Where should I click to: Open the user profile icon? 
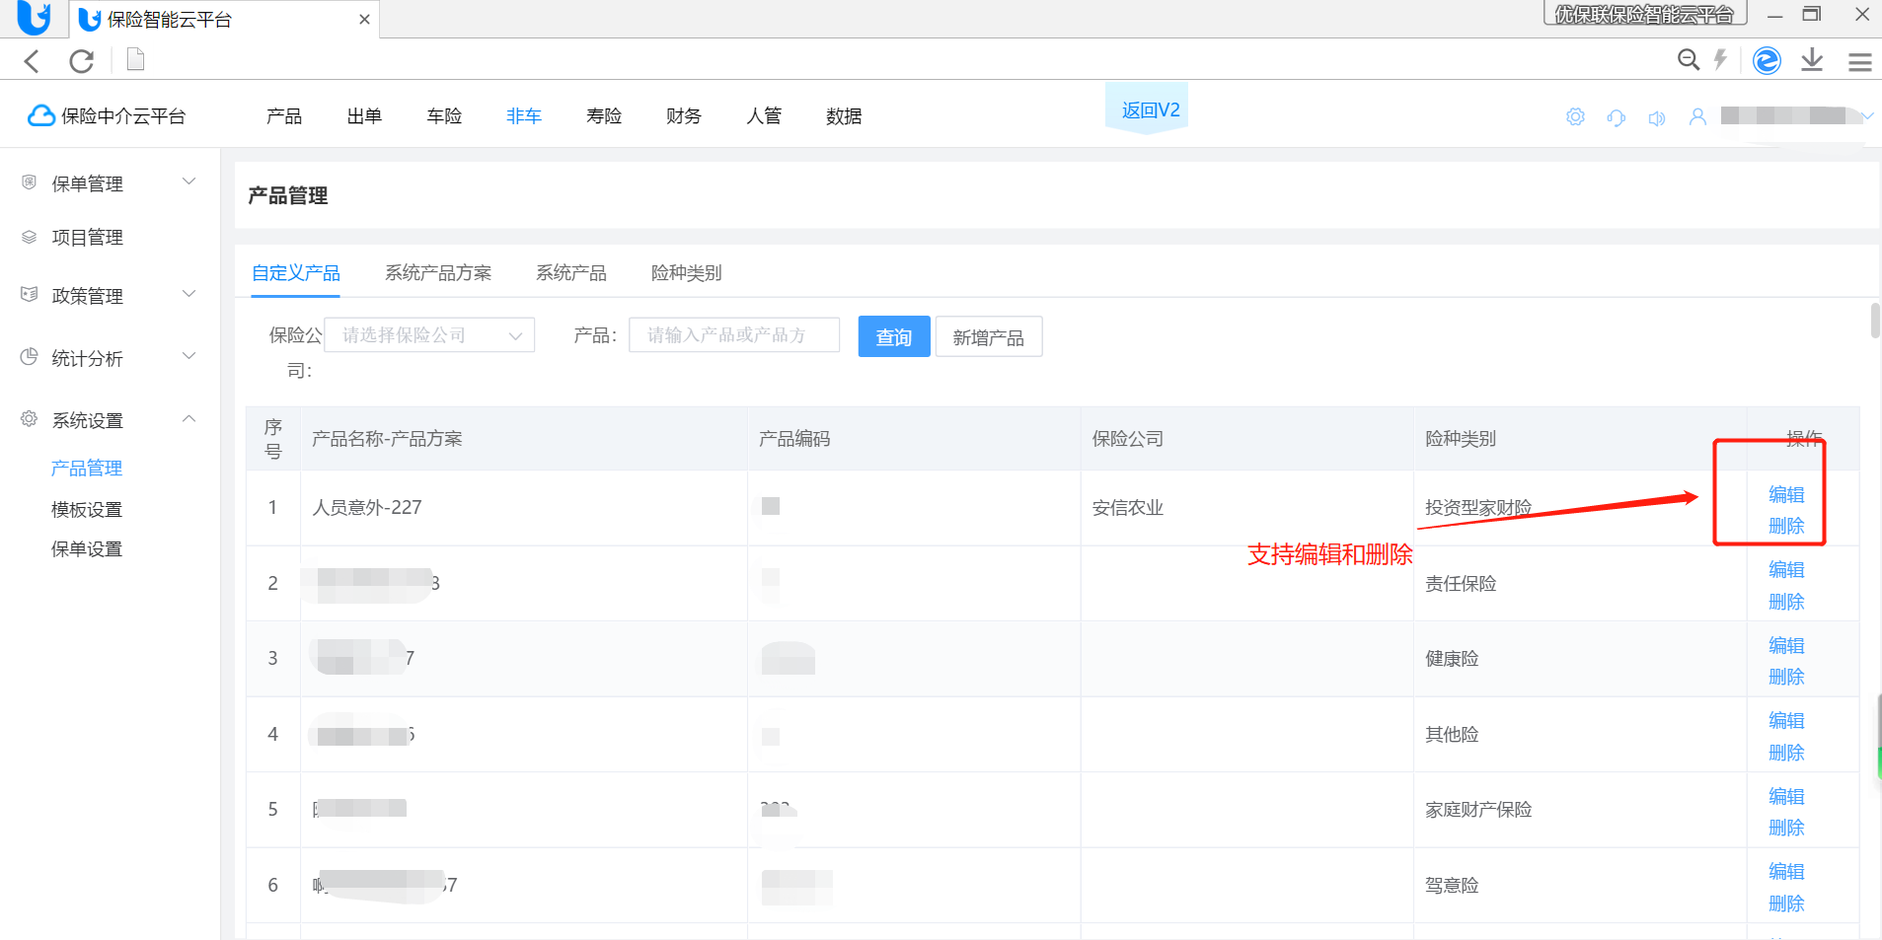pos(1697,117)
